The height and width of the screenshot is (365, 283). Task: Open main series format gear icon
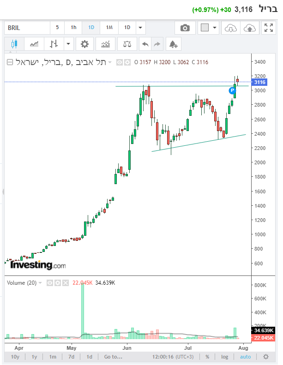[x=127, y=62]
